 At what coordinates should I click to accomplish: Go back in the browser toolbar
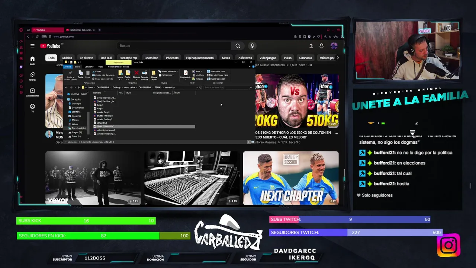click(x=28, y=36)
